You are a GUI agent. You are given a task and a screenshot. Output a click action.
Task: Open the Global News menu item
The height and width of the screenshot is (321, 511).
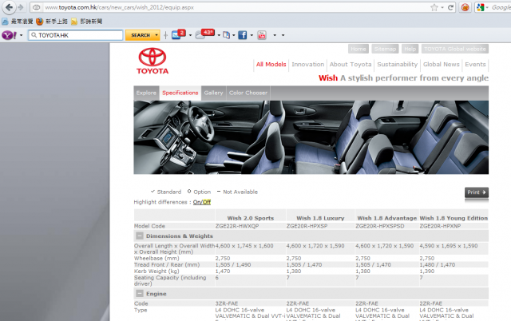click(x=442, y=65)
